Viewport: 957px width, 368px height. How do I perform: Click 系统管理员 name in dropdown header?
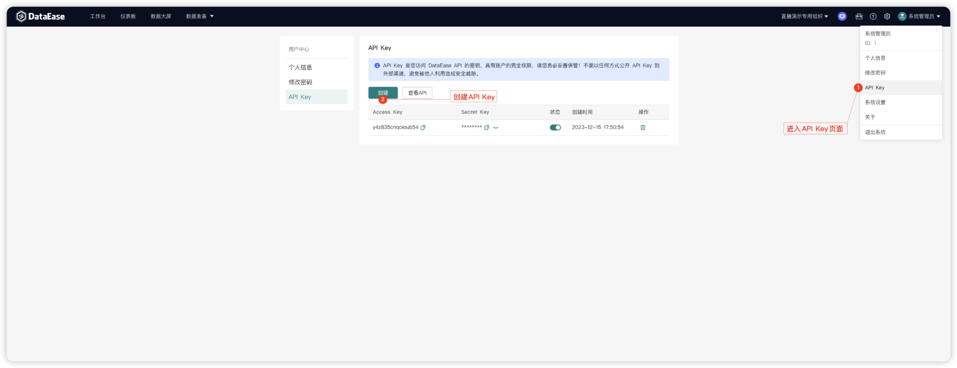[x=877, y=34]
